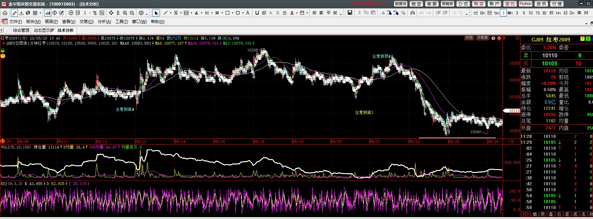Expand the grid hash tool dropdown arrow
The image size is (593, 219).
[x=222, y=13]
